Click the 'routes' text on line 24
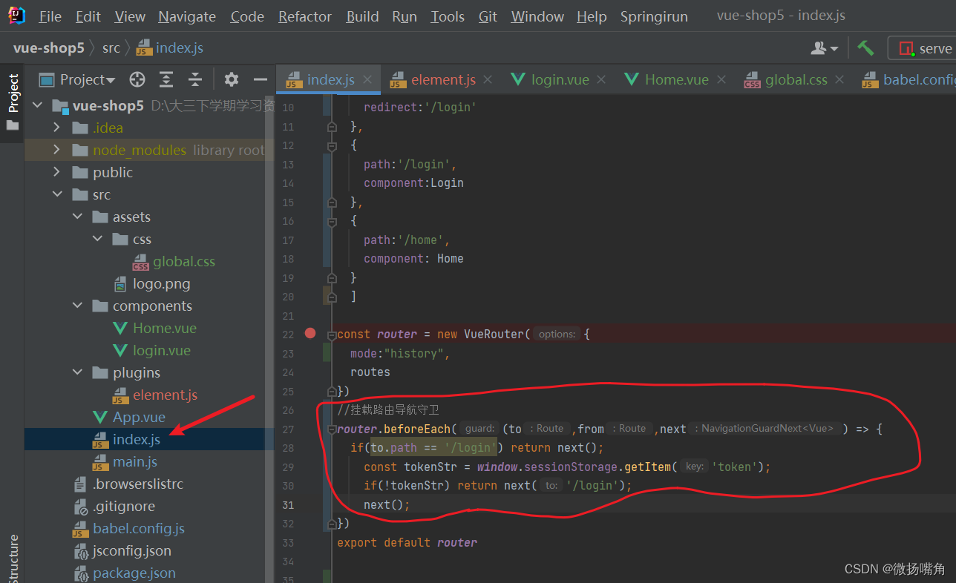Image resolution: width=956 pixels, height=583 pixels. [370, 372]
